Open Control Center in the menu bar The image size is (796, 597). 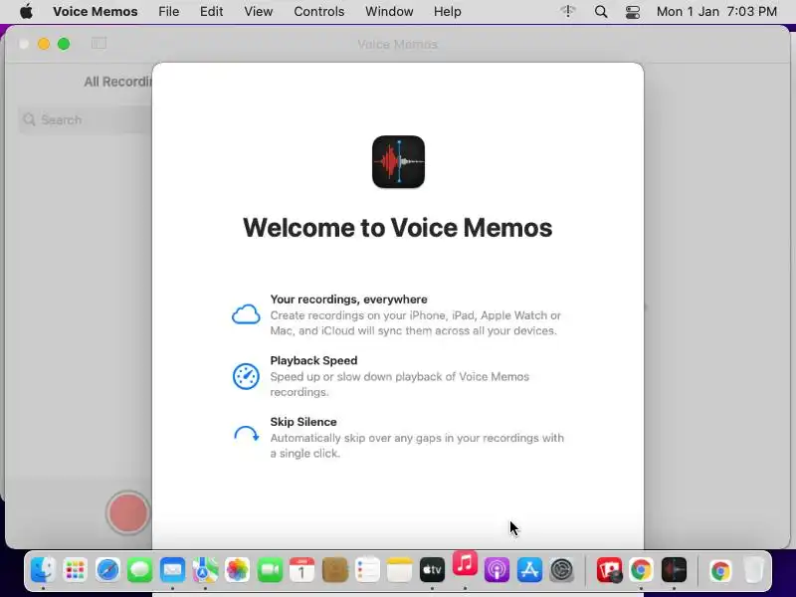click(x=633, y=12)
